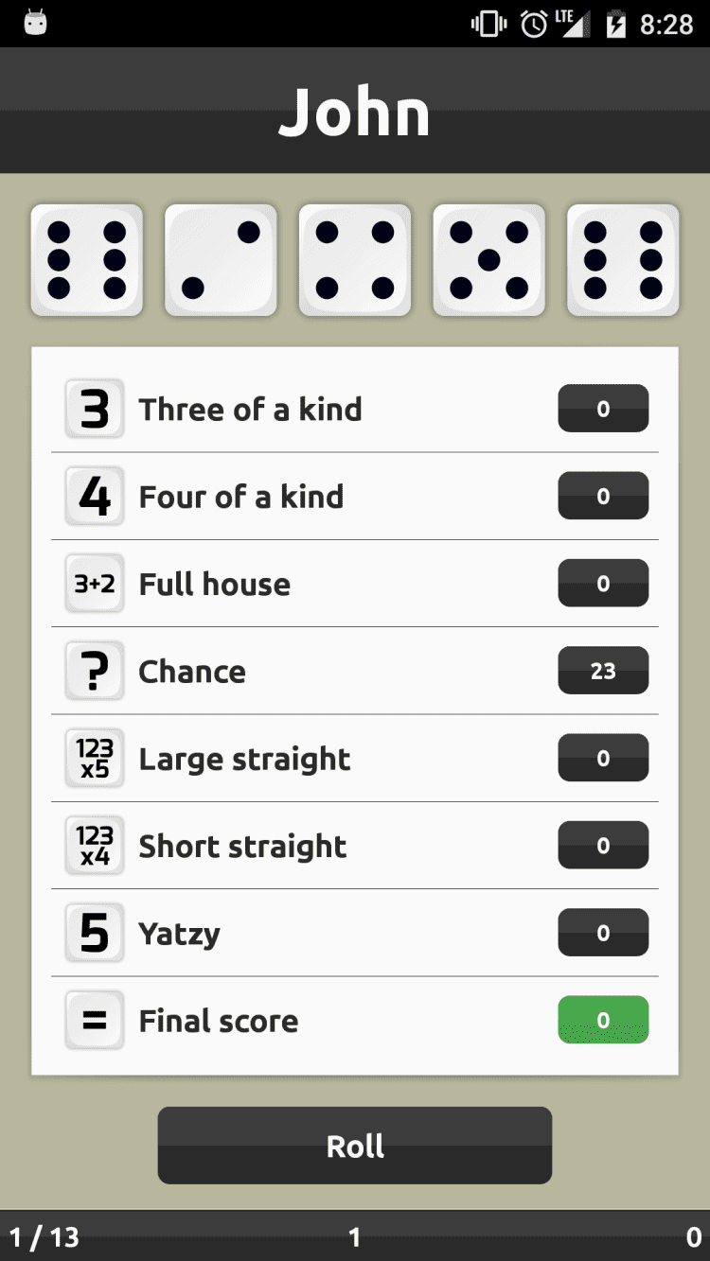Screen dimensions: 710x1261
Task: Click the Three of a kind score box
Action: coord(603,409)
